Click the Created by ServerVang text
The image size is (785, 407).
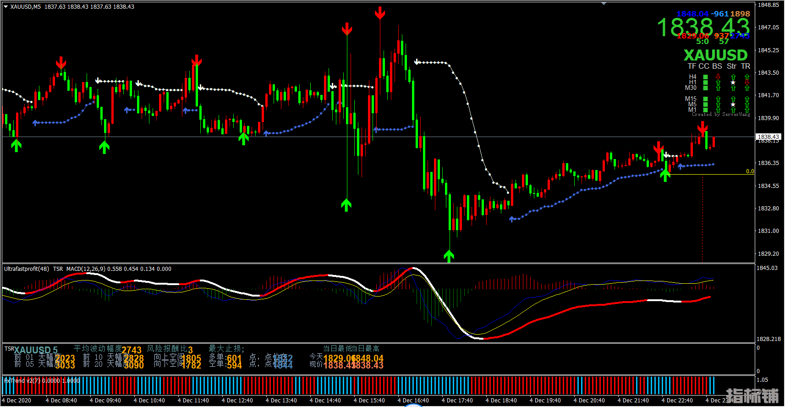(x=721, y=115)
